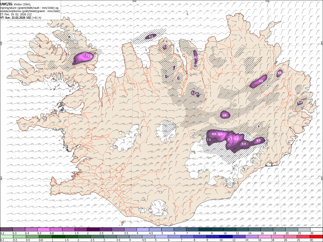Screen dimensions: 323x242
Task: Click the light lavender 4 swatch, upper legend row
Action: coord(143,230)
